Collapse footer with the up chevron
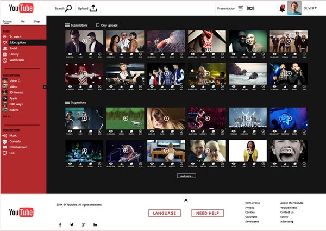 pyautogui.click(x=186, y=200)
